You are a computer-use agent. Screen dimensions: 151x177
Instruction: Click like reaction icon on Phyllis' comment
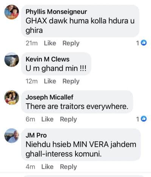144,43
